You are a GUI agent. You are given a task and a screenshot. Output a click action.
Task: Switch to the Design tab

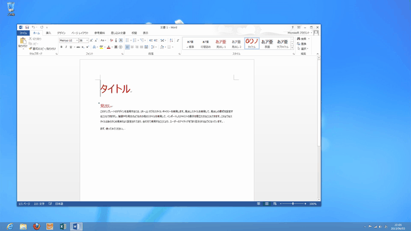(x=61, y=33)
